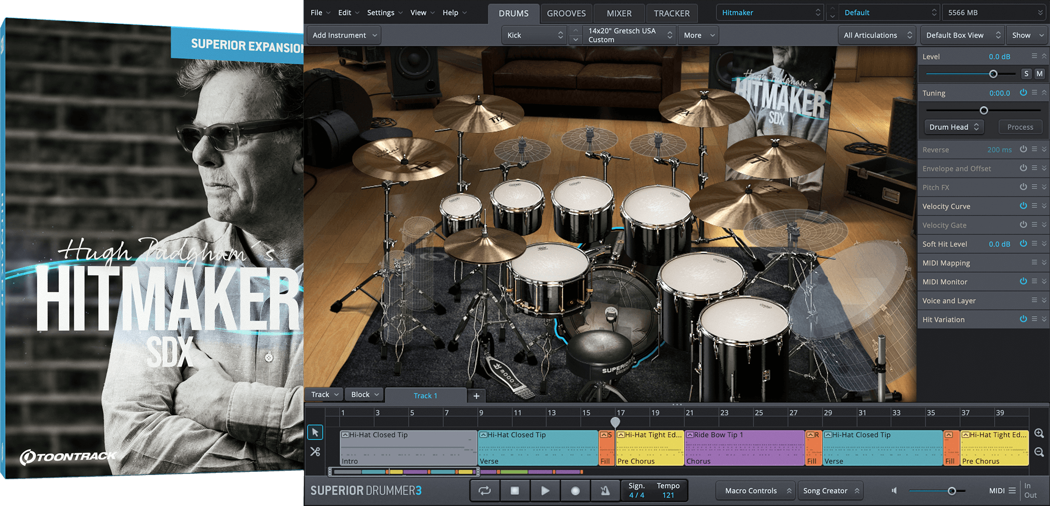1050x506 pixels.
Task: Click the Record button
Action: coord(575,491)
